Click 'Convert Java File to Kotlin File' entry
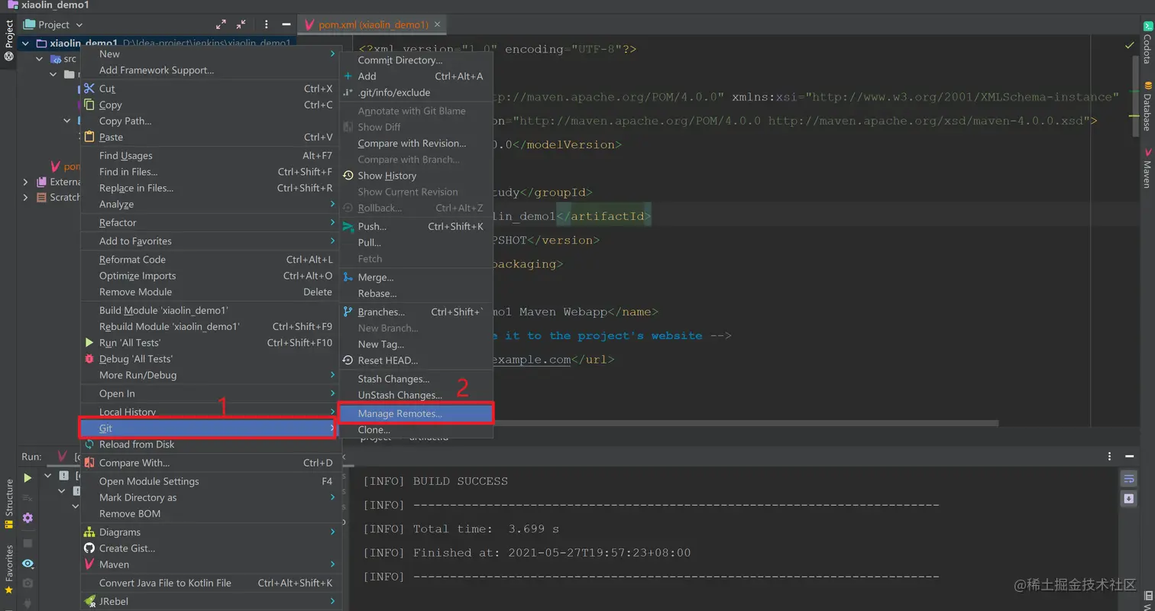 [209, 583]
